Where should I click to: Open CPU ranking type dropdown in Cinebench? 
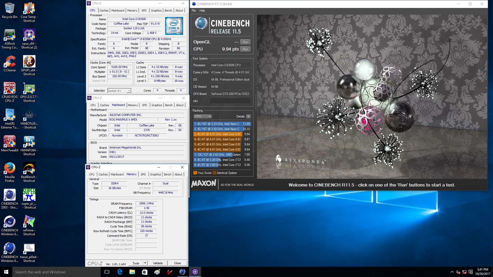click(x=203, y=116)
